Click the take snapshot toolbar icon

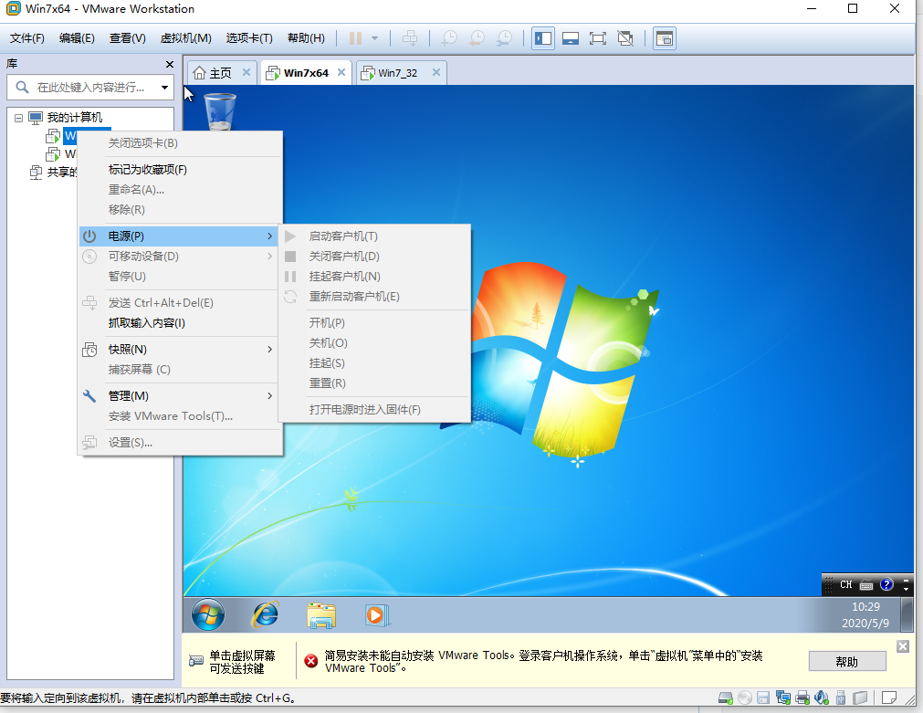[449, 39]
